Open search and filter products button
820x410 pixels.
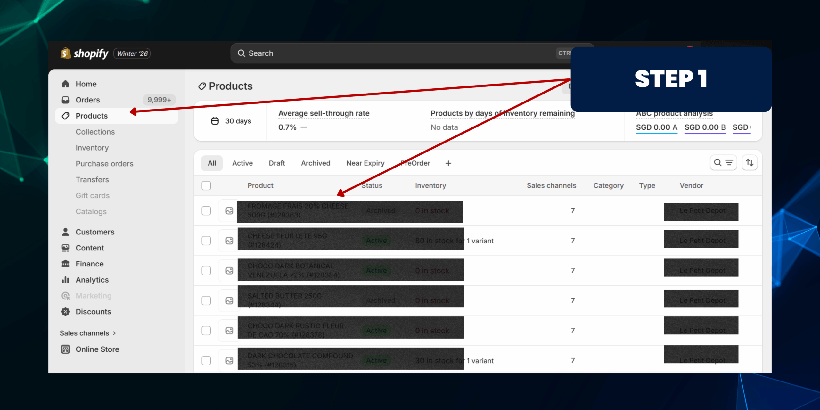pyautogui.click(x=723, y=163)
